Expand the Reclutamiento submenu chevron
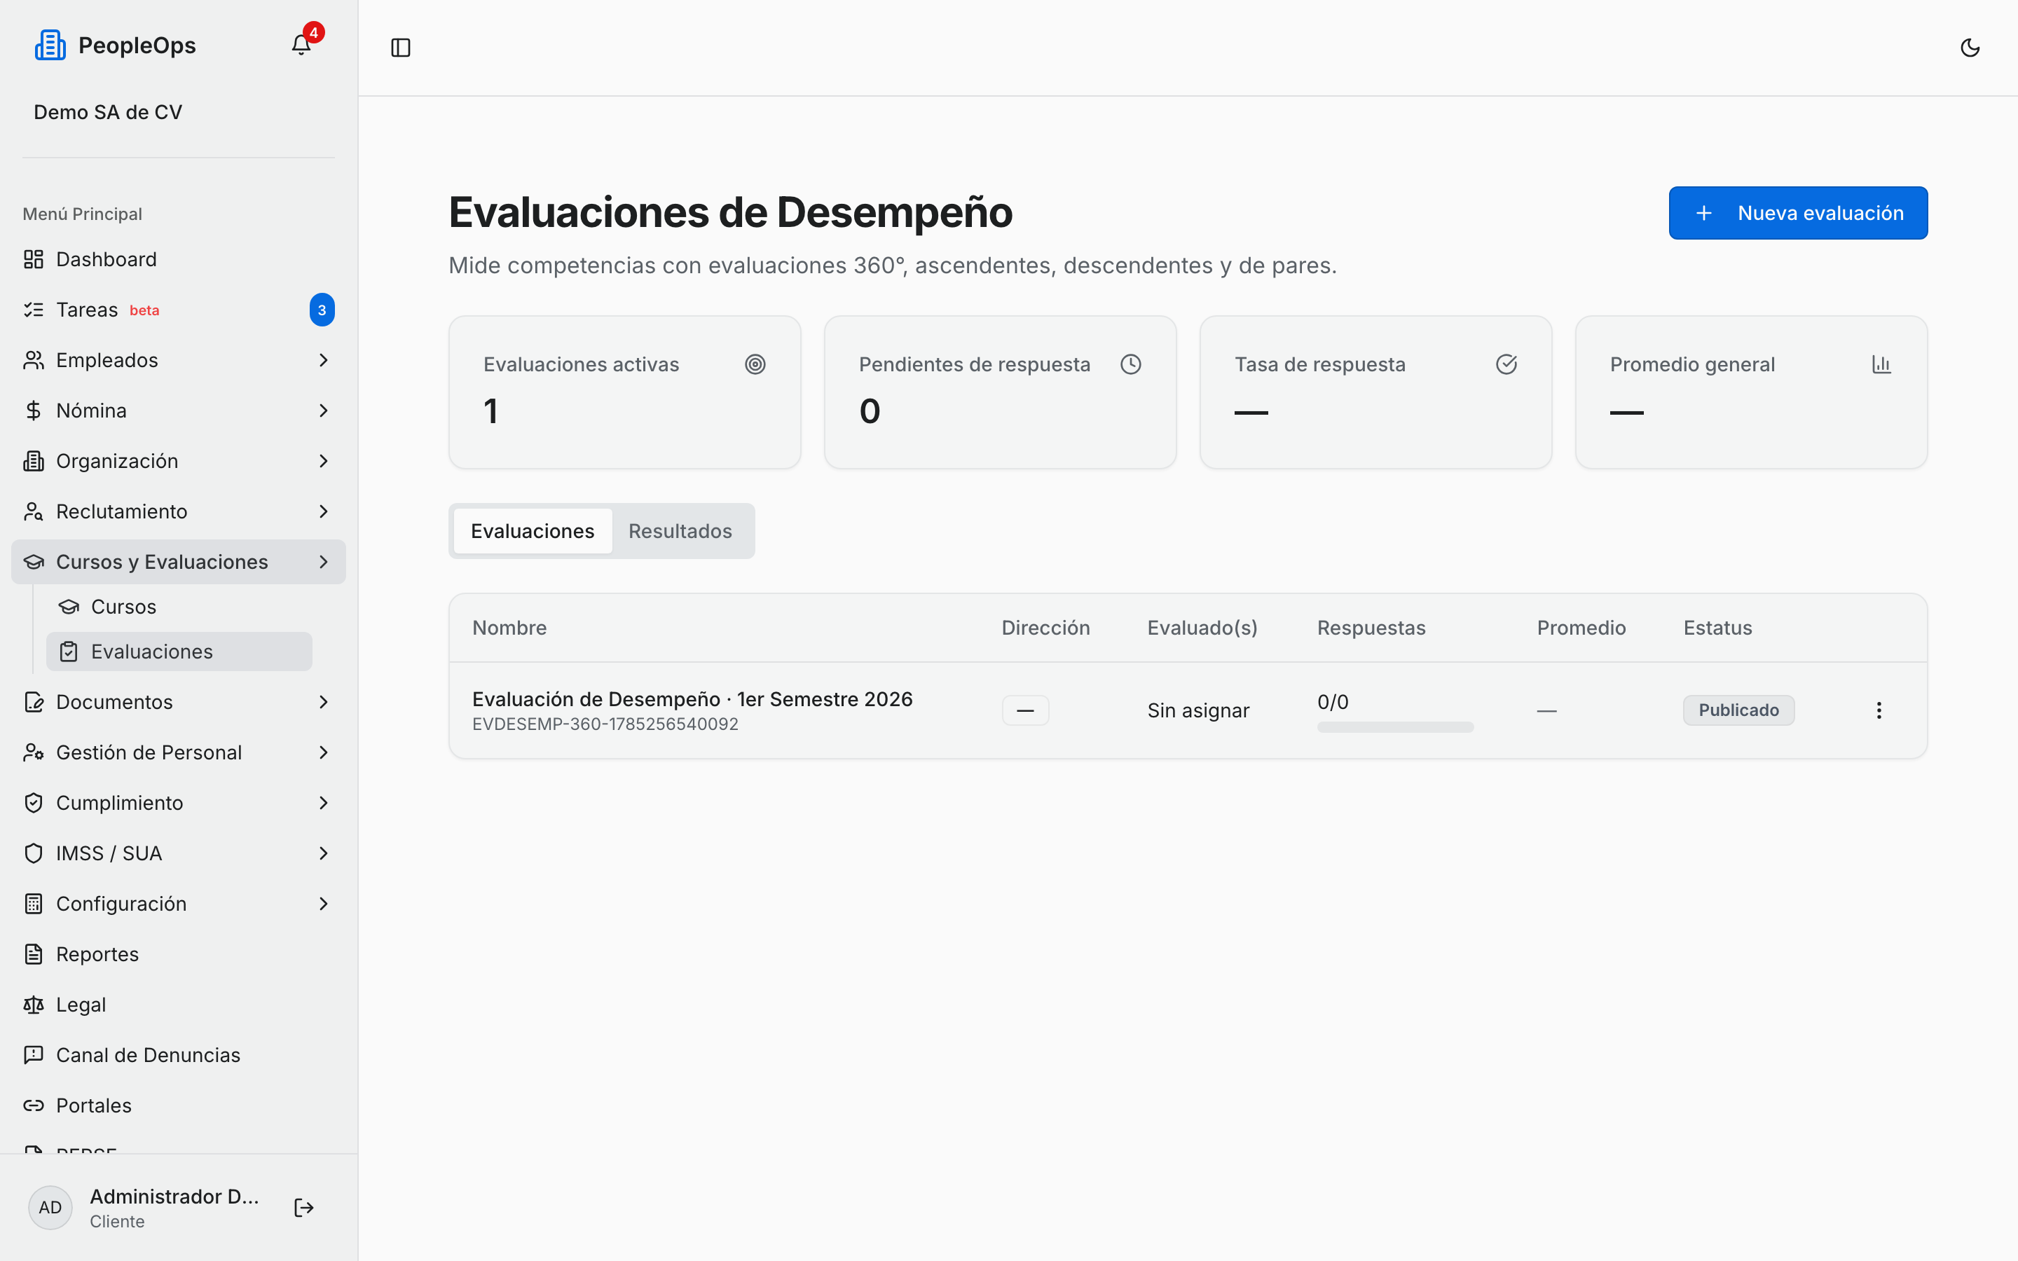 [324, 511]
